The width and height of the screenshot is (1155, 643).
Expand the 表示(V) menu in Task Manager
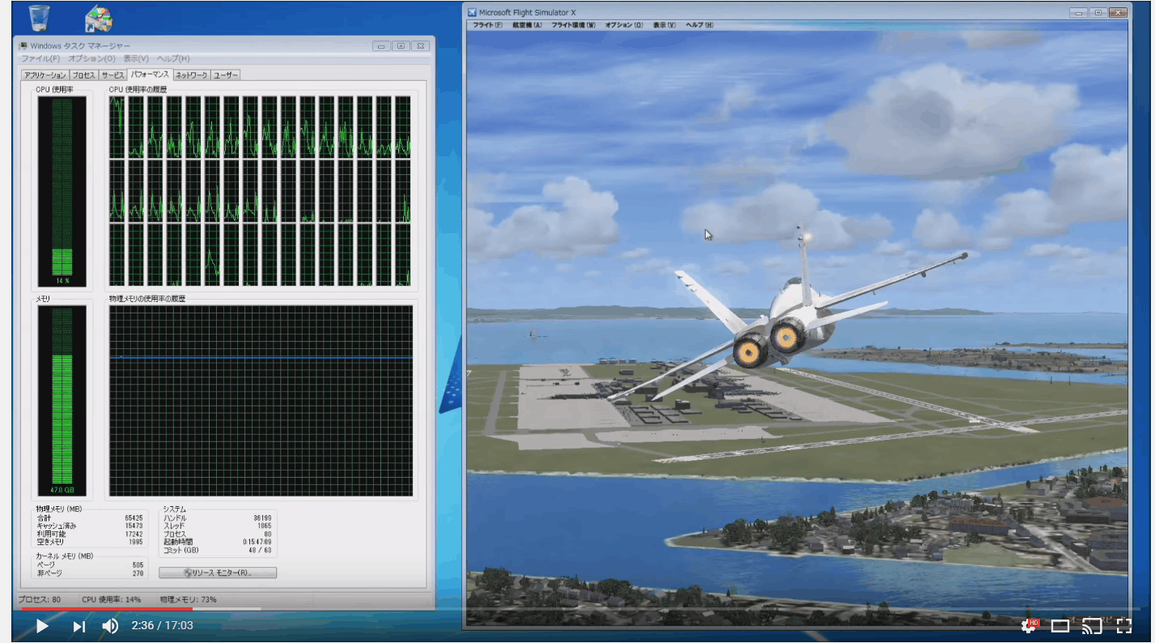point(136,59)
